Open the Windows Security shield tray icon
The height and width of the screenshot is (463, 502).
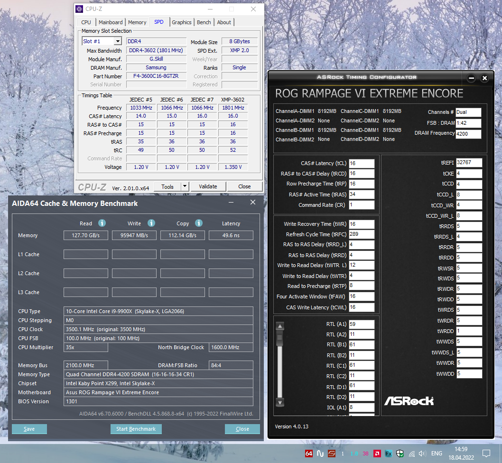tap(400, 454)
